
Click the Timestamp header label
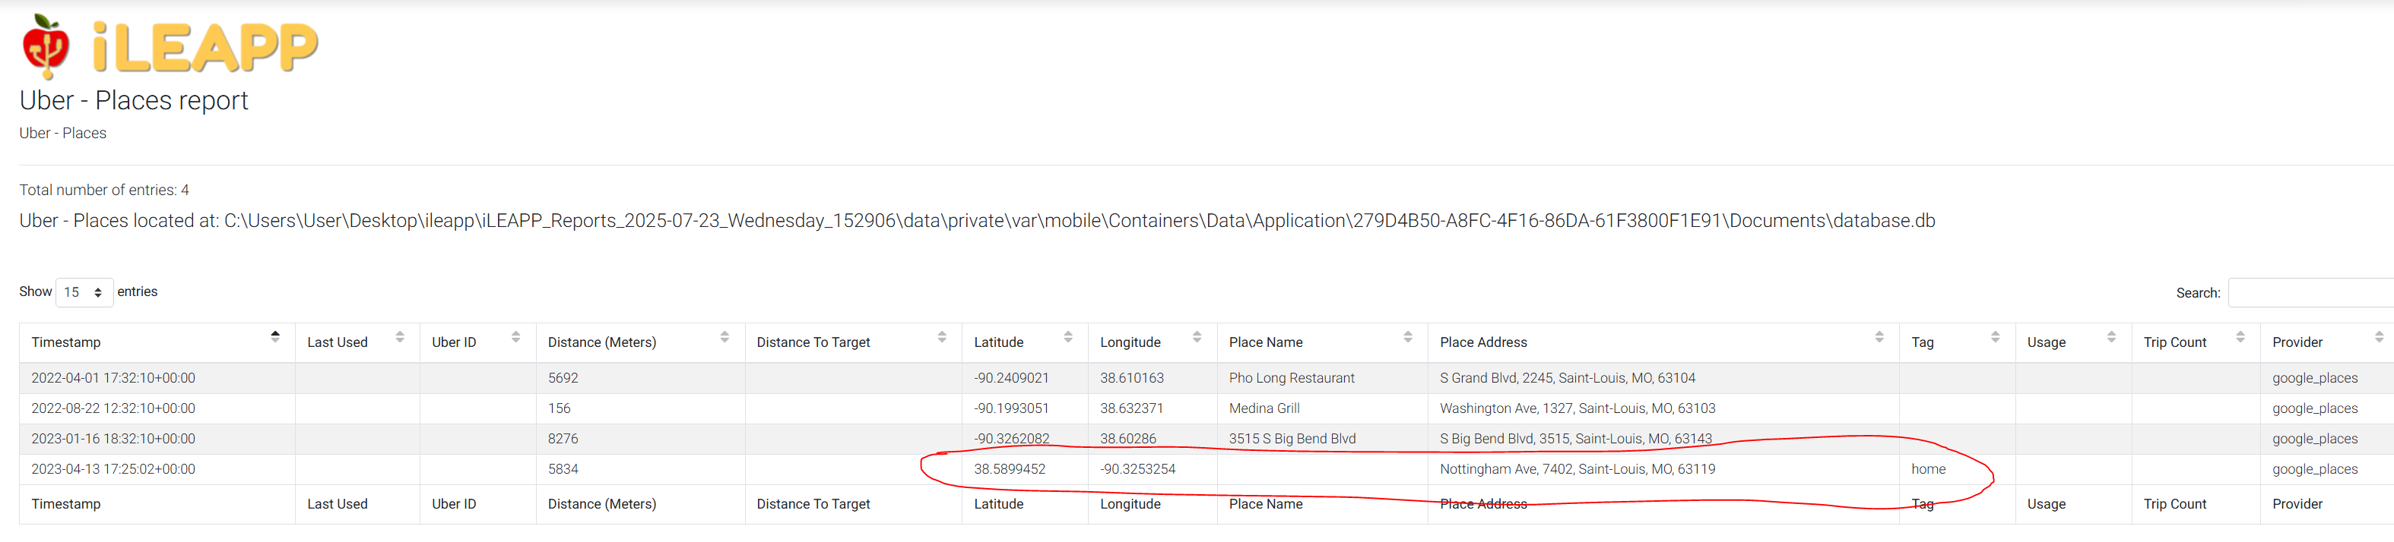66,342
